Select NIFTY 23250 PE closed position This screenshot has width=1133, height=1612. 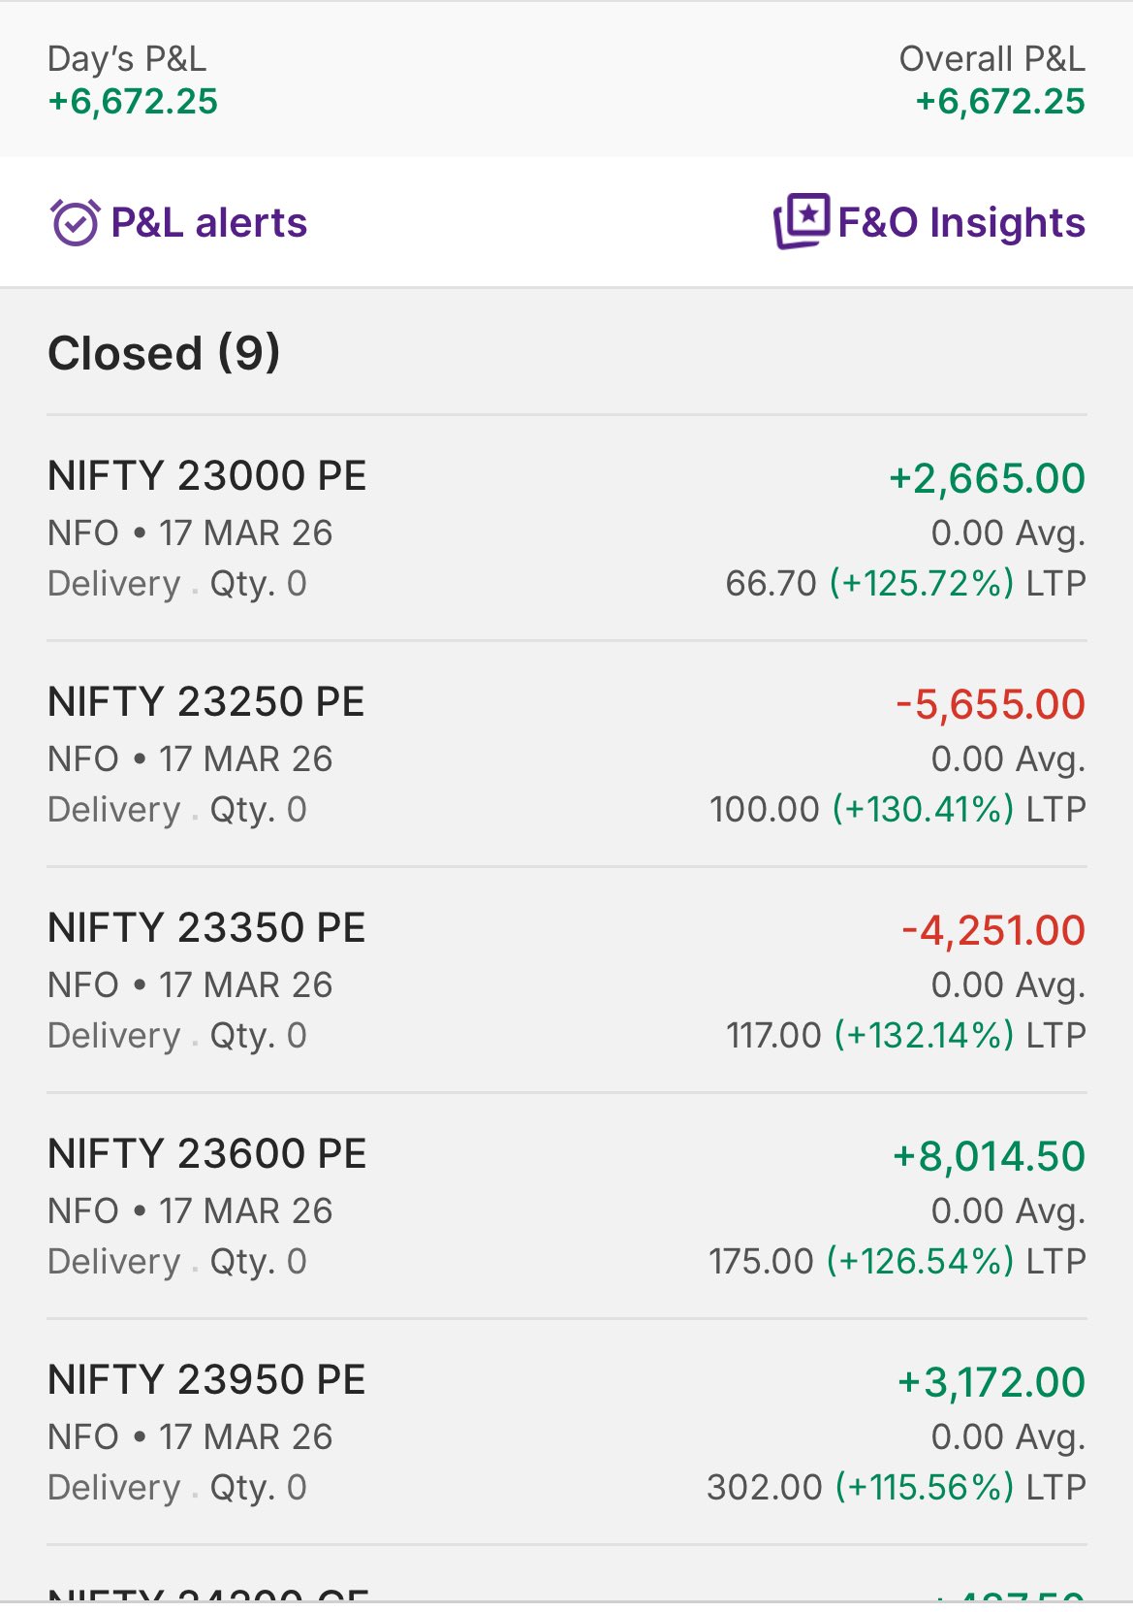tap(206, 702)
